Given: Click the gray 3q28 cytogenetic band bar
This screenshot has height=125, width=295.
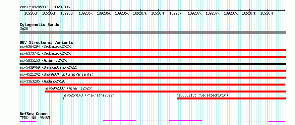Looking at the screenshot, I should (x=152, y=32).
